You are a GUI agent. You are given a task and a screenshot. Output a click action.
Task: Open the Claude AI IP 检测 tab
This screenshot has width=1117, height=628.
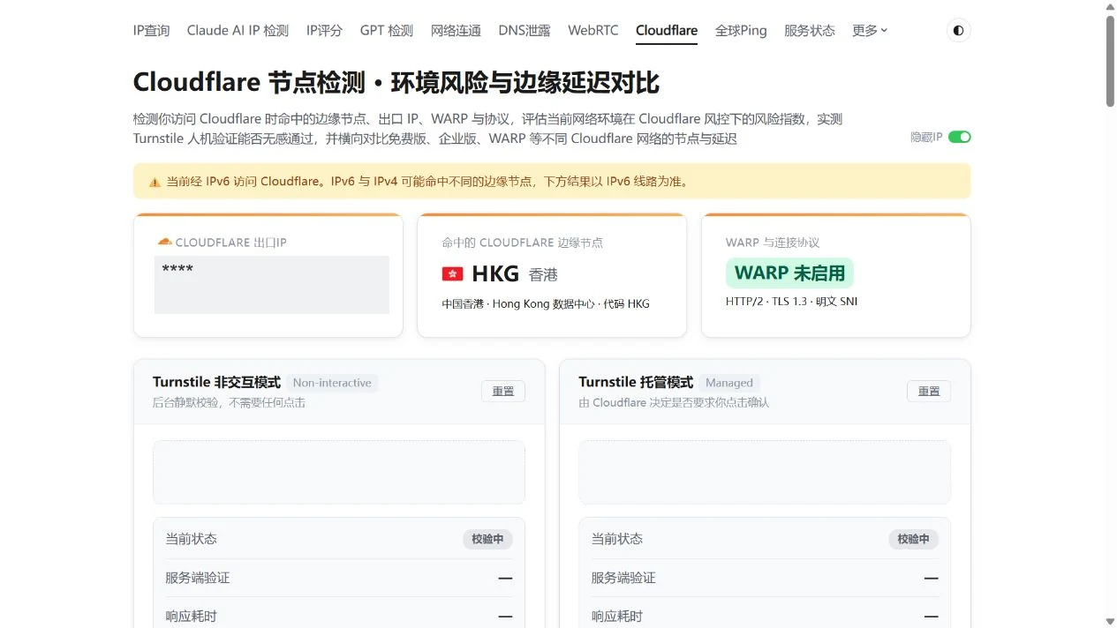238,30
